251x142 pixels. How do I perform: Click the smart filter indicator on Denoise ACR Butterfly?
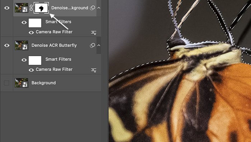click(93, 46)
